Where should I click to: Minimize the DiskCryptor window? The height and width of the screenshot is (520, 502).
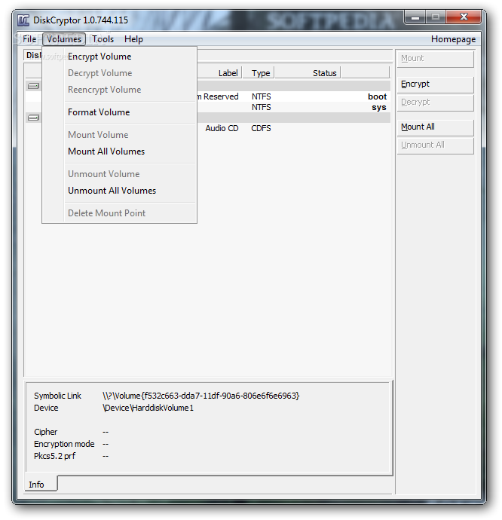415,17
